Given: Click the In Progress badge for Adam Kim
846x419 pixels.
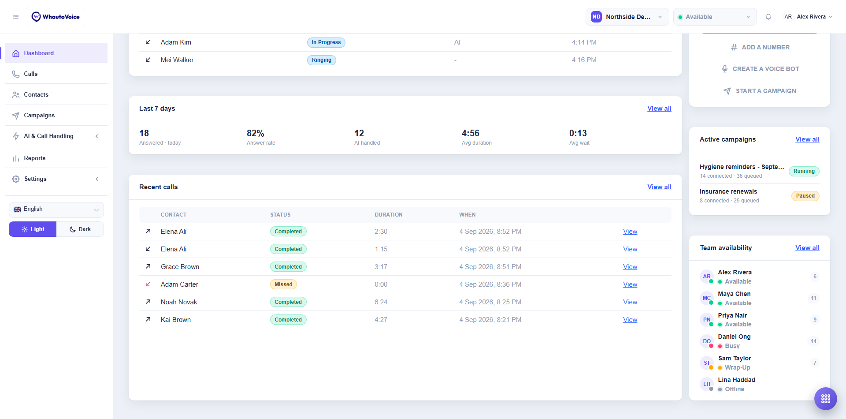Looking at the screenshot, I should (326, 42).
